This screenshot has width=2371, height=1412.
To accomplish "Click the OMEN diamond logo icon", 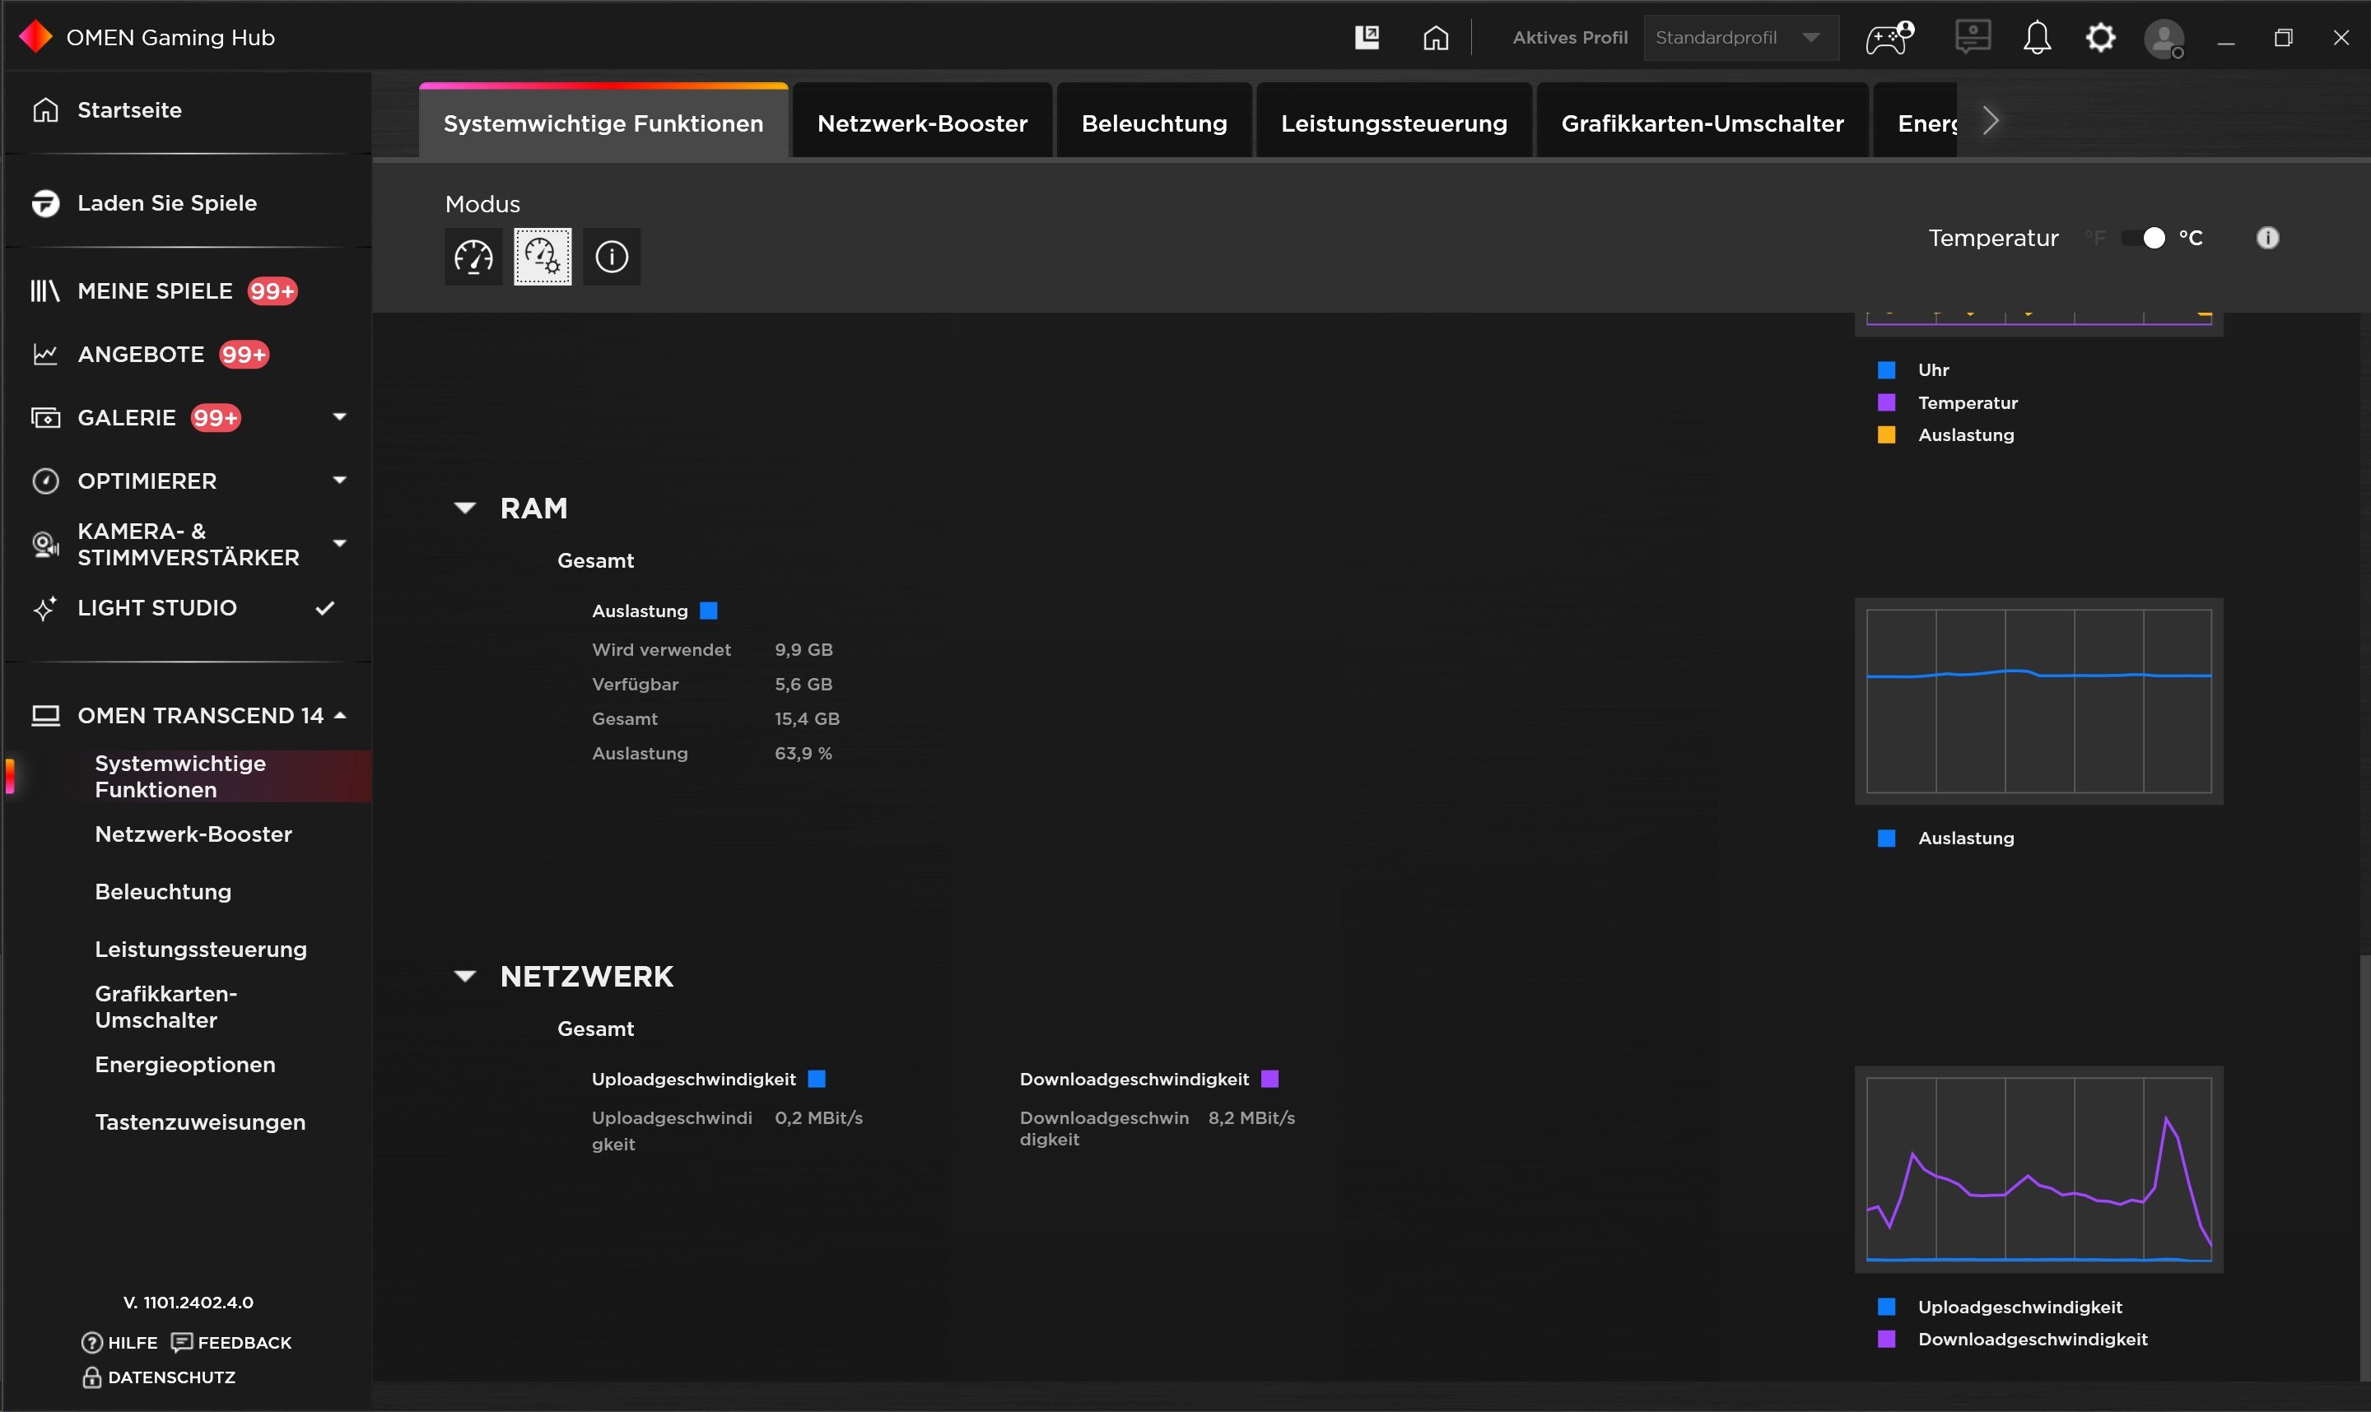I will [x=36, y=37].
